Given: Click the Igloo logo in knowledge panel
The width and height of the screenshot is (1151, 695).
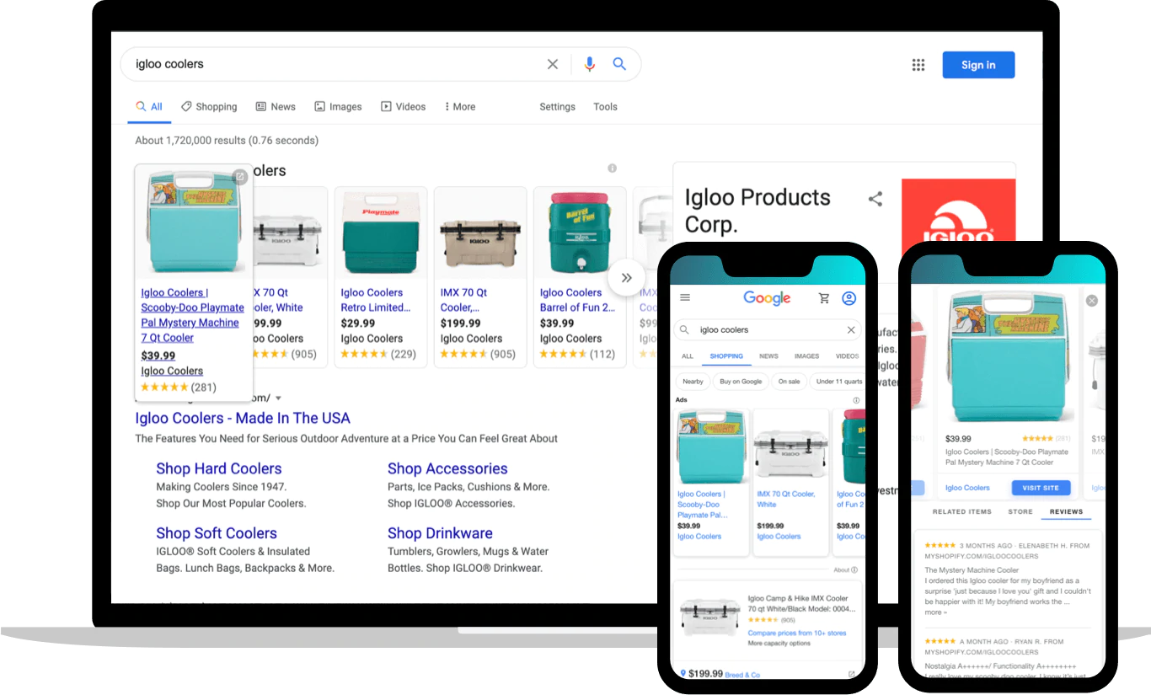Looking at the screenshot, I should pyautogui.click(x=958, y=212).
